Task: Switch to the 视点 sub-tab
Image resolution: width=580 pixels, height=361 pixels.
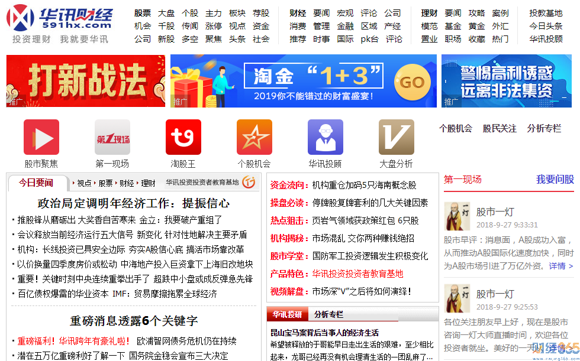Action: pyautogui.click(x=84, y=183)
